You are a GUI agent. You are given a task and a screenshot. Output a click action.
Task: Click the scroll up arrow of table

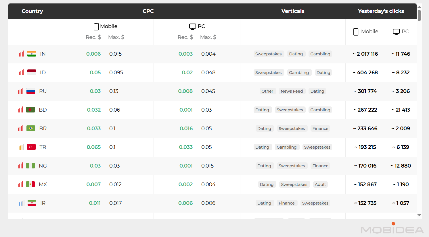pyautogui.click(x=419, y=7)
